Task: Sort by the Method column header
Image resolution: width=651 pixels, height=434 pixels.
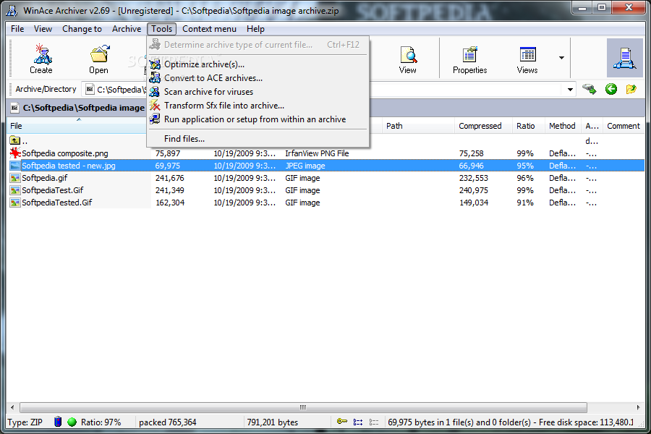Action: pyautogui.click(x=563, y=126)
